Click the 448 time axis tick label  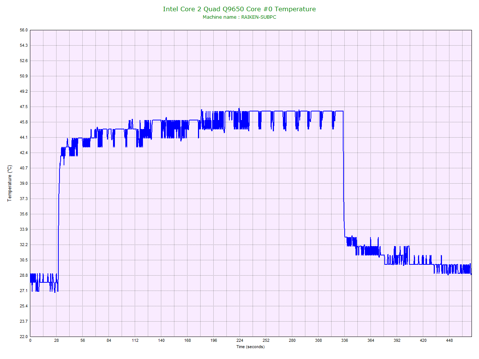(449, 340)
